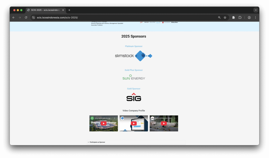Open the Chrome profile avatar
This screenshot has width=269, height=158.
(249, 18)
